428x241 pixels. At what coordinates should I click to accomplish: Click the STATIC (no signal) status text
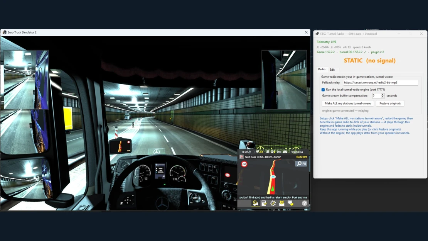click(x=370, y=61)
